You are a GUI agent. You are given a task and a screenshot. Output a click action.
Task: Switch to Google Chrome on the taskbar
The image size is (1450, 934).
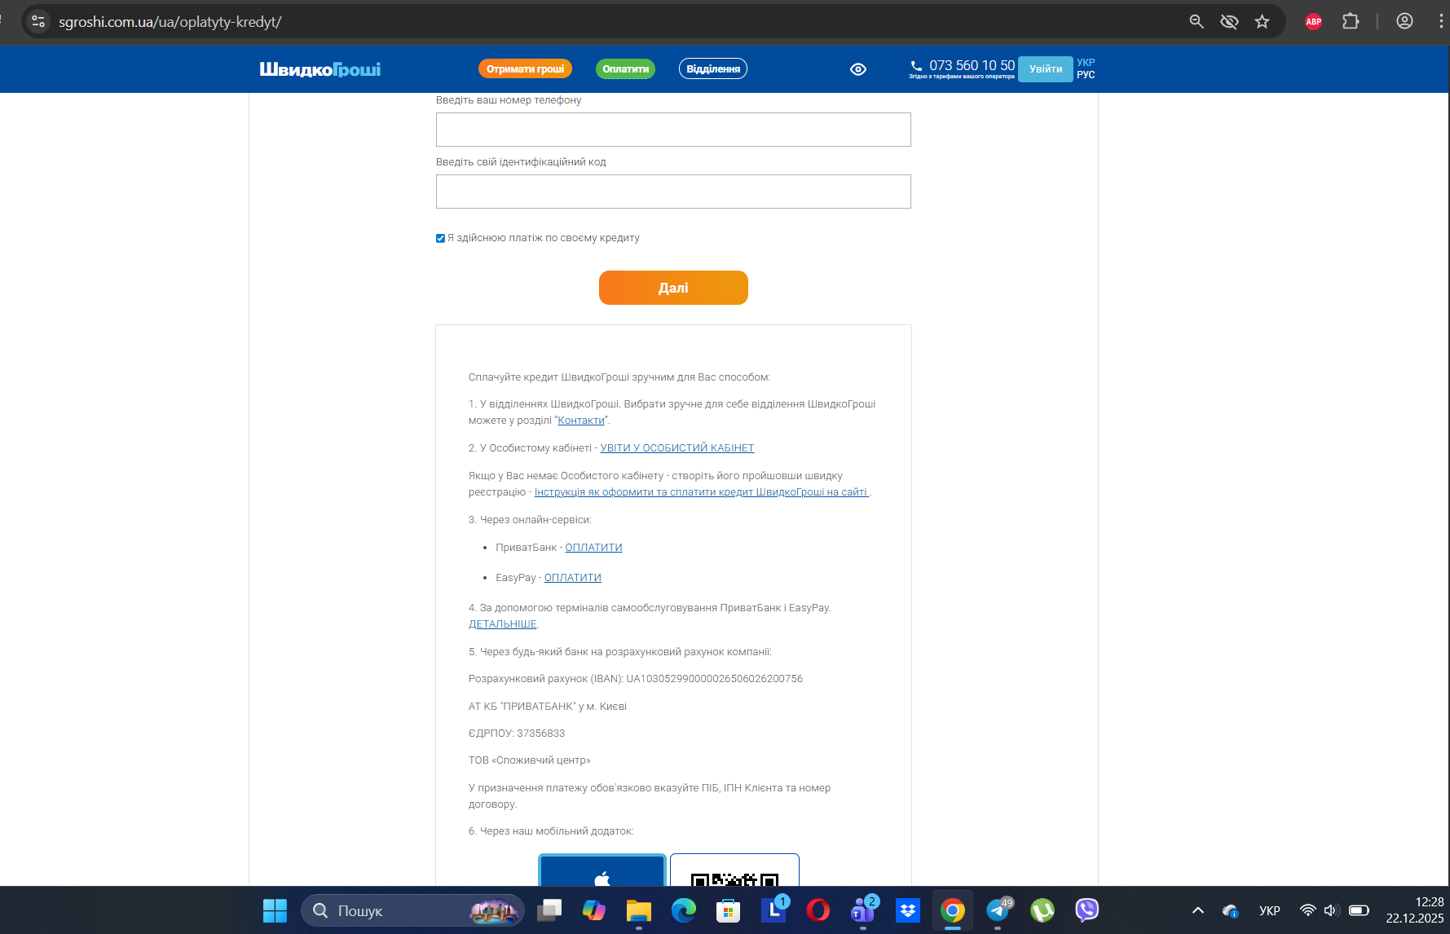953,910
